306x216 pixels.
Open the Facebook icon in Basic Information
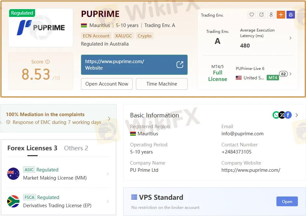(288, 115)
